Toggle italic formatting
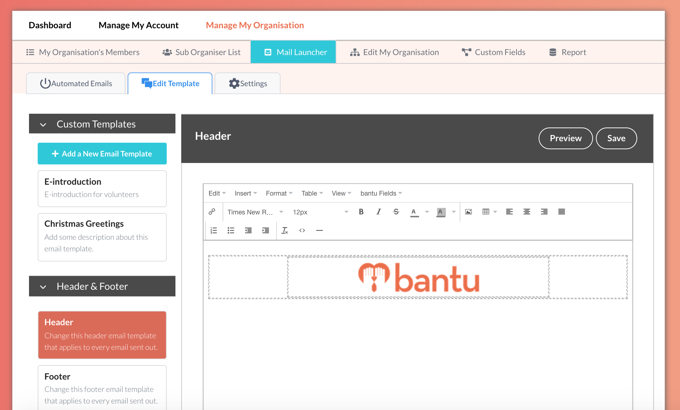680x410 pixels. [x=378, y=212]
